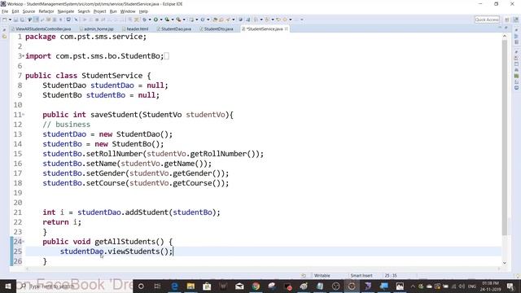Click the Smart Insert status bar entry

coord(361,275)
